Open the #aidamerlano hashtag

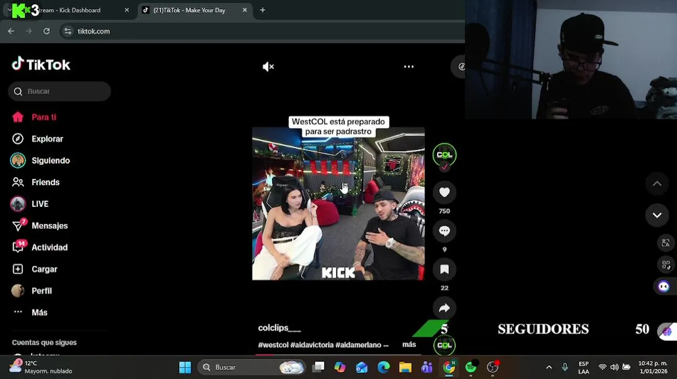[358, 345]
